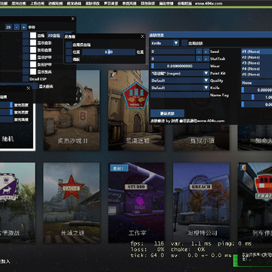Tick the checkbox left of the 2D swatch
This screenshot has height=272, width=272.
click(26, 36)
